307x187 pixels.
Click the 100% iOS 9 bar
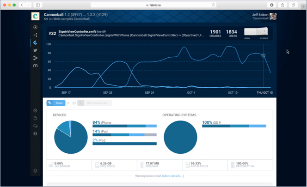tap(234, 126)
